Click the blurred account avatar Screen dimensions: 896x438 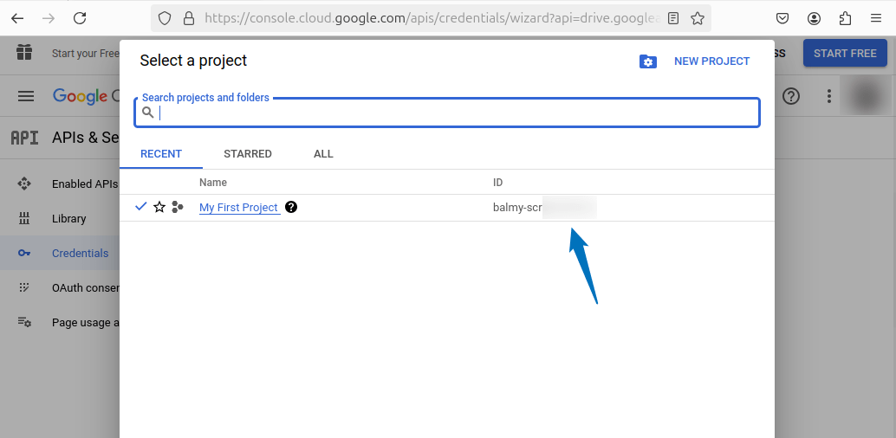coord(867,96)
